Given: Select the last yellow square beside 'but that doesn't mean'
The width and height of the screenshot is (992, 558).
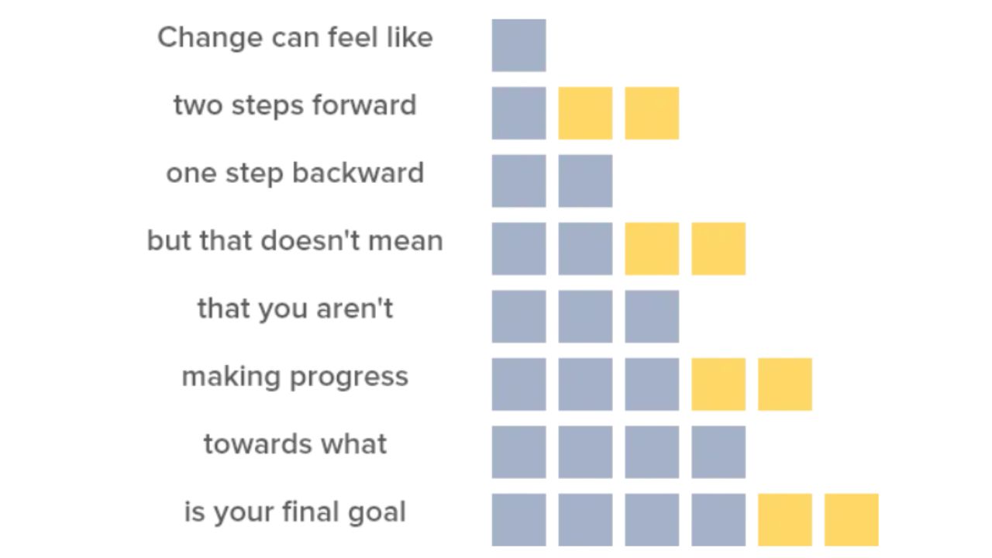Looking at the screenshot, I should pos(718,249).
